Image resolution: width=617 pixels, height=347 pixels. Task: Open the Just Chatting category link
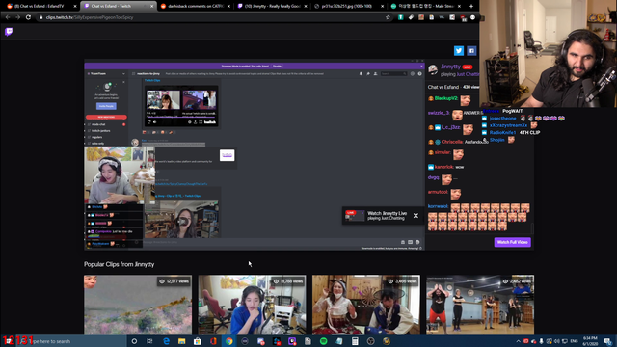(468, 74)
